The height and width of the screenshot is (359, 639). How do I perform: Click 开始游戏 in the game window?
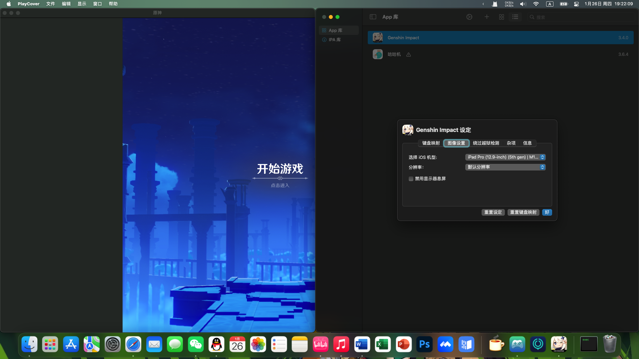(x=280, y=169)
